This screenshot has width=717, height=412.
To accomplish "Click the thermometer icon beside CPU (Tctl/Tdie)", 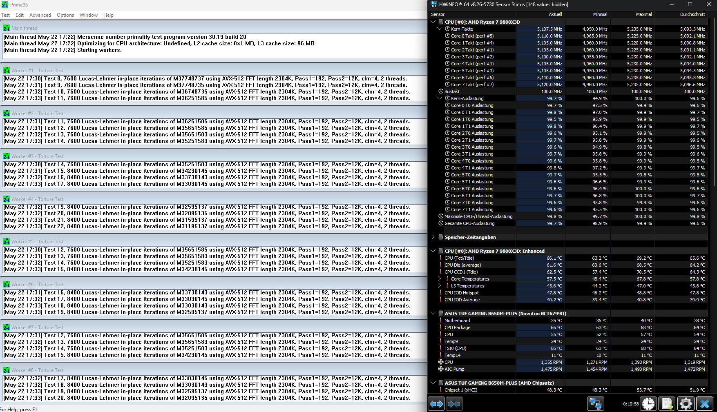I will click(441, 258).
